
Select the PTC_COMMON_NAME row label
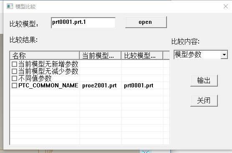(x=48, y=86)
